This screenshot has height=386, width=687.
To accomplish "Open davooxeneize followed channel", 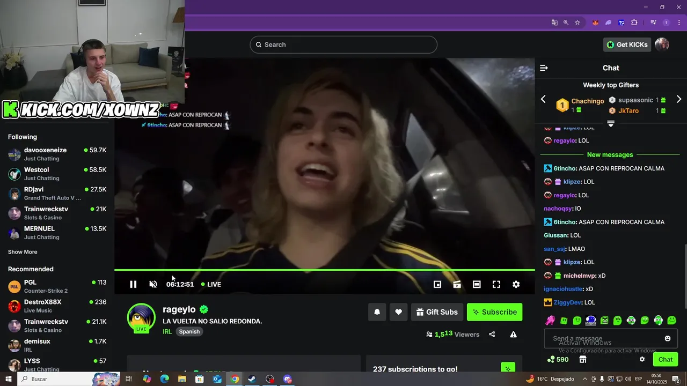I will tap(57, 154).
